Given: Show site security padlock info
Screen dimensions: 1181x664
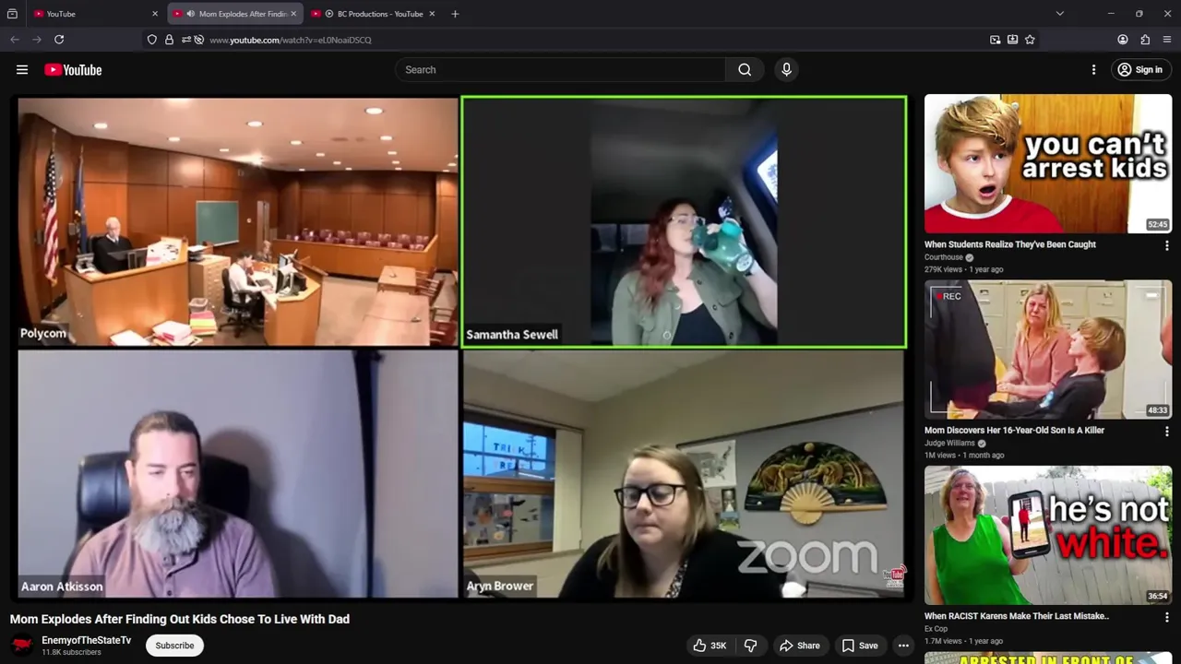Looking at the screenshot, I should tap(169, 40).
